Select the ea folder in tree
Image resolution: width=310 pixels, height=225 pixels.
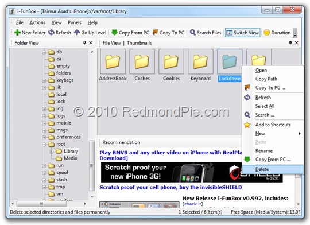[59, 59]
